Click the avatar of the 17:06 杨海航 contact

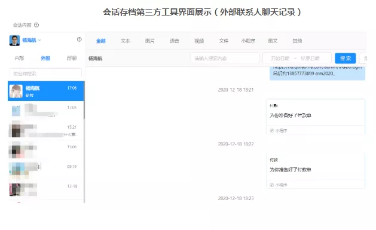(x=16, y=91)
